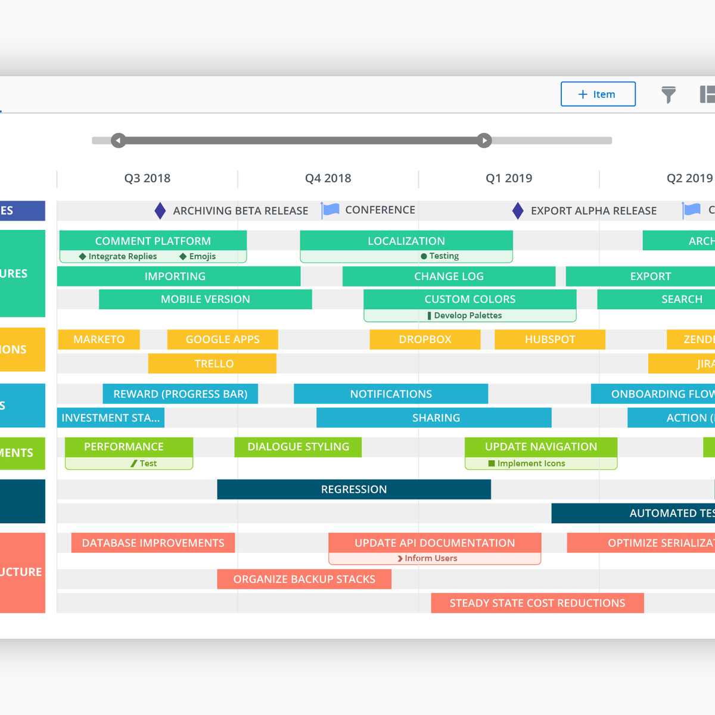The width and height of the screenshot is (715, 715).
Task: Grab the left handle of the timeline slider
Action: pyautogui.click(x=119, y=141)
